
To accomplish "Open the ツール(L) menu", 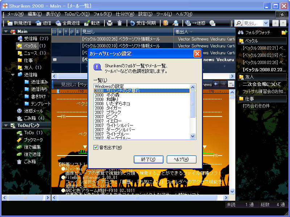I will [x=164, y=14].
